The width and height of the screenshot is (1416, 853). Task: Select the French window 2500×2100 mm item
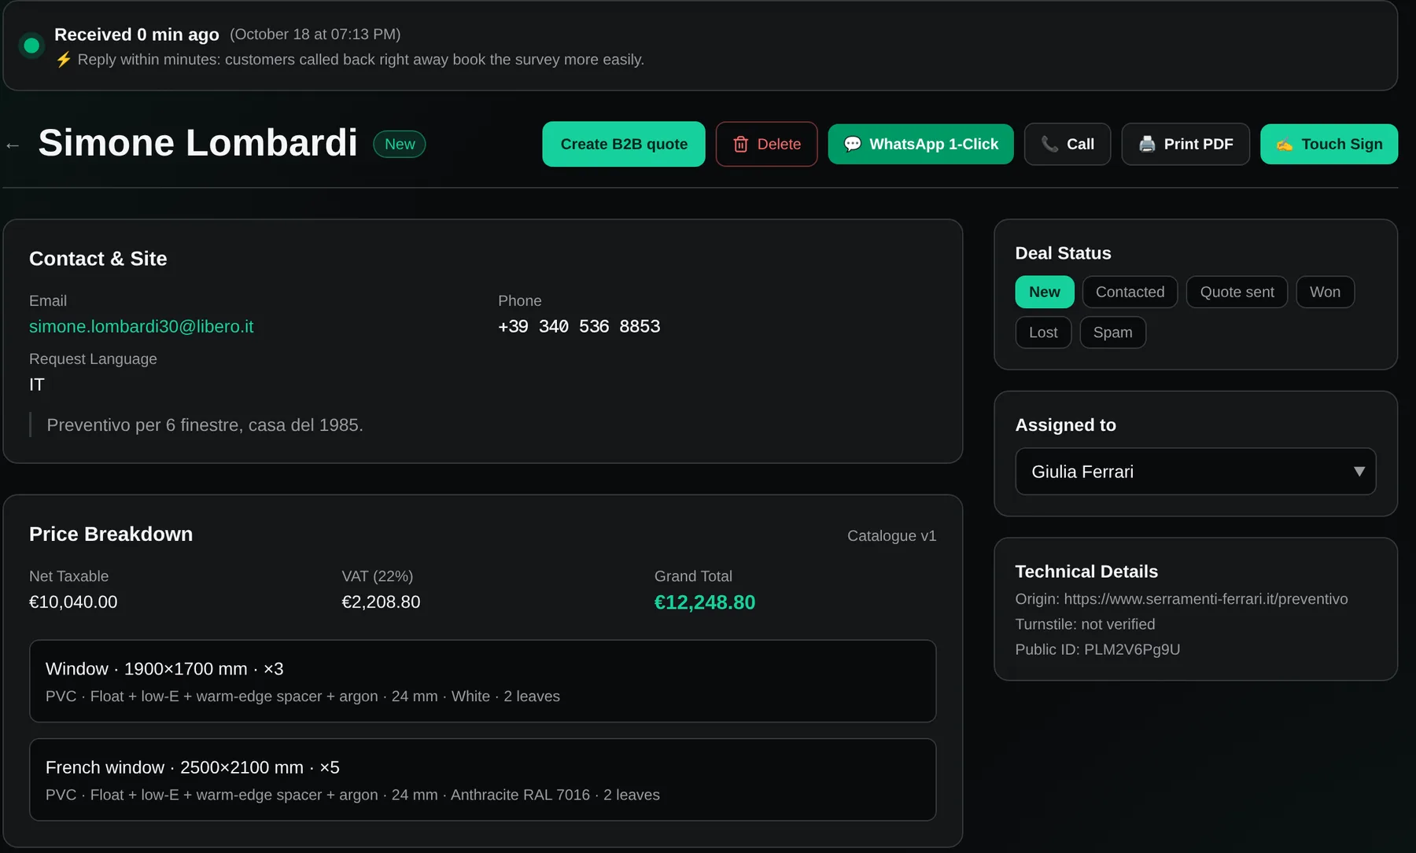(482, 779)
